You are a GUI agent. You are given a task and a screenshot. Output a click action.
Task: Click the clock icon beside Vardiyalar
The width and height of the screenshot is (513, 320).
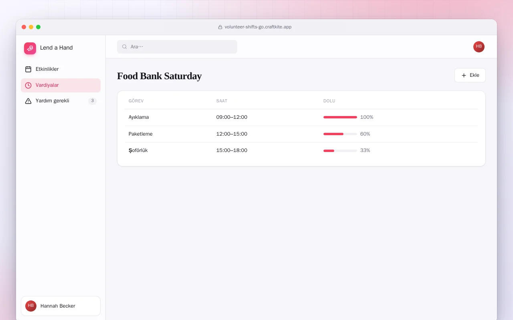point(28,85)
